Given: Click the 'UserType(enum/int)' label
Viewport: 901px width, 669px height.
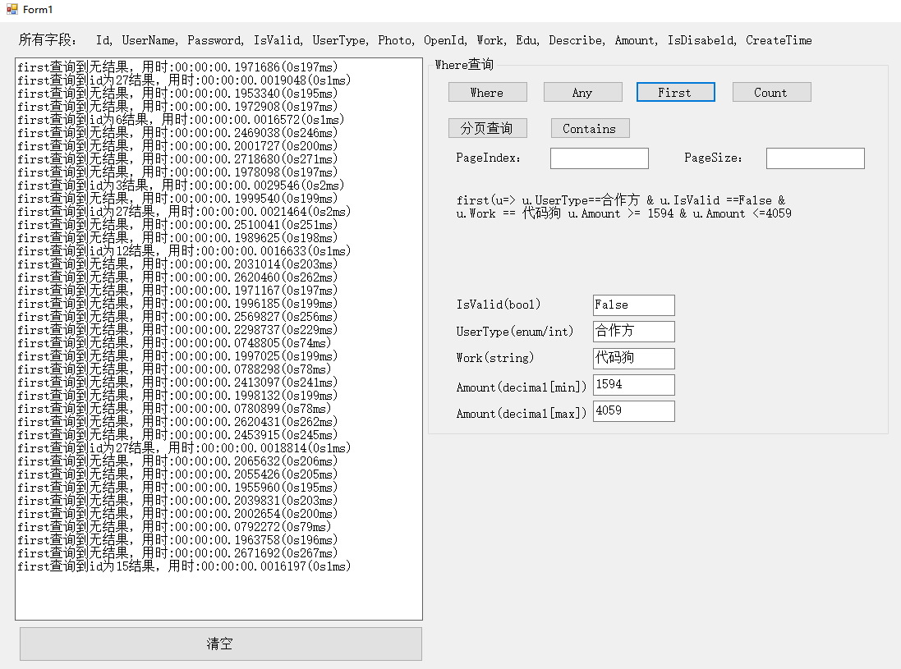Looking at the screenshot, I should coord(515,332).
